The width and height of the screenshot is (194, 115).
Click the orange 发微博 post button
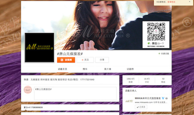coord(66,60)
